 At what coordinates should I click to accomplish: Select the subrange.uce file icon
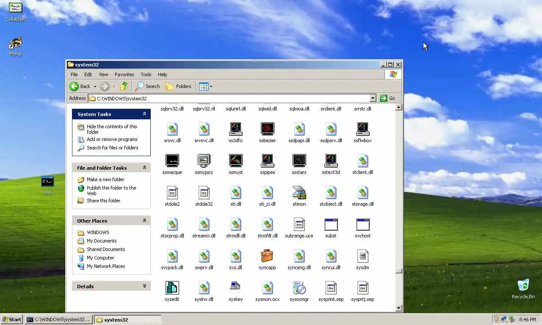[x=299, y=224]
